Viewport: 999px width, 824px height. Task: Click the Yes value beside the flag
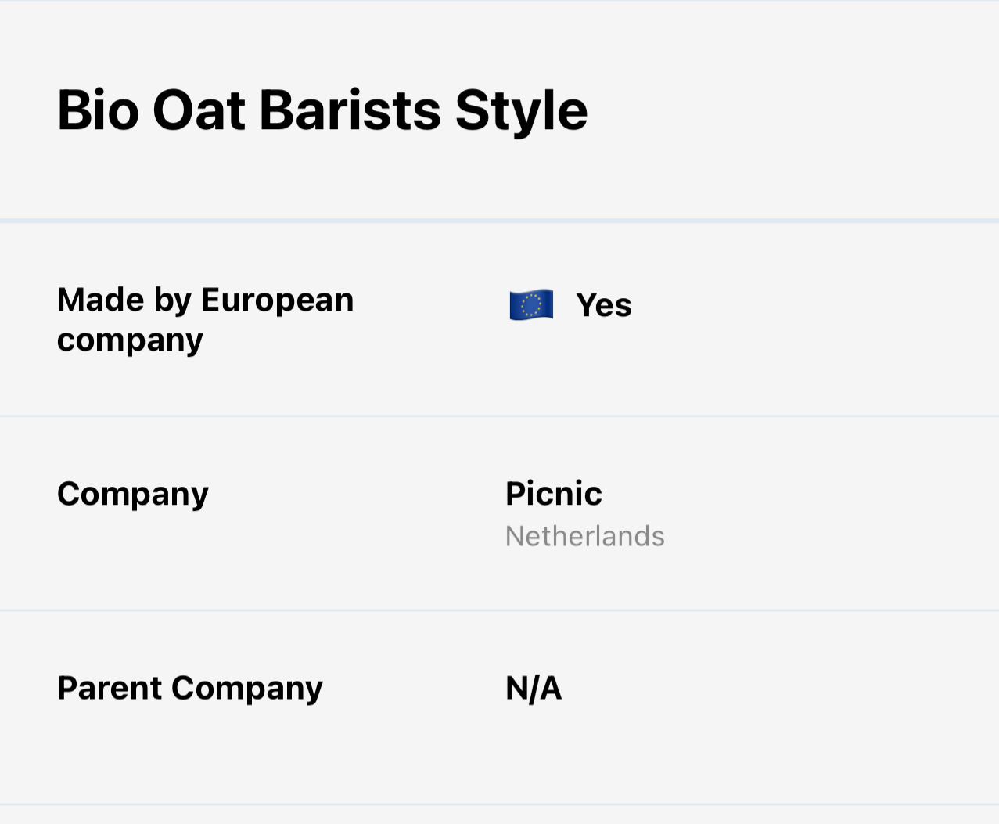coord(603,305)
